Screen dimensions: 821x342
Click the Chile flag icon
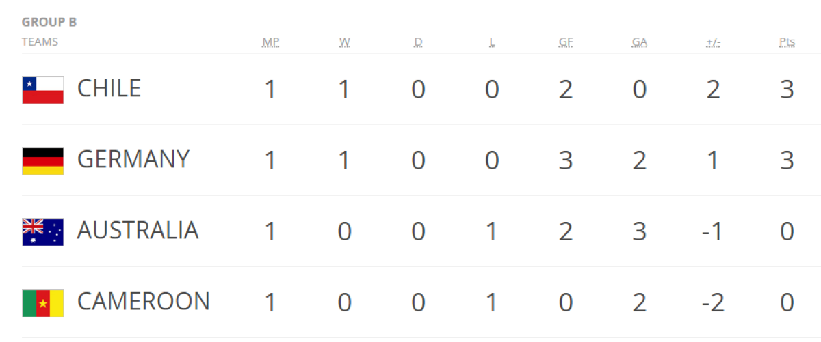click(42, 89)
